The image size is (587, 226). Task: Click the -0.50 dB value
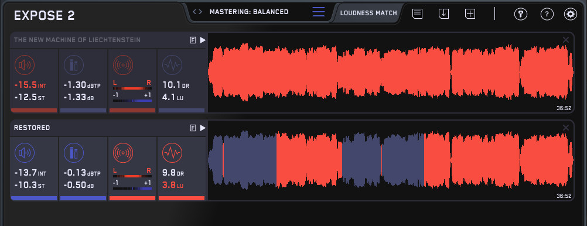pyautogui.click(x=79, y=185)
